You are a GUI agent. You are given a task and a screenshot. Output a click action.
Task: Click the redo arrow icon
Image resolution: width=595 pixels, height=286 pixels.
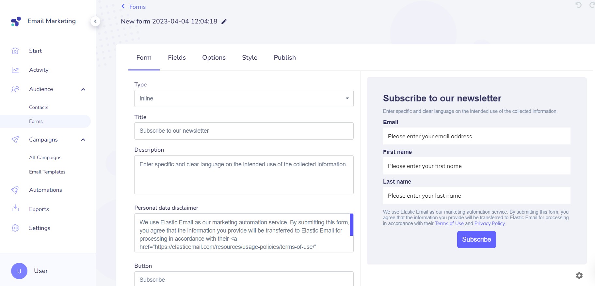(592, 5)
